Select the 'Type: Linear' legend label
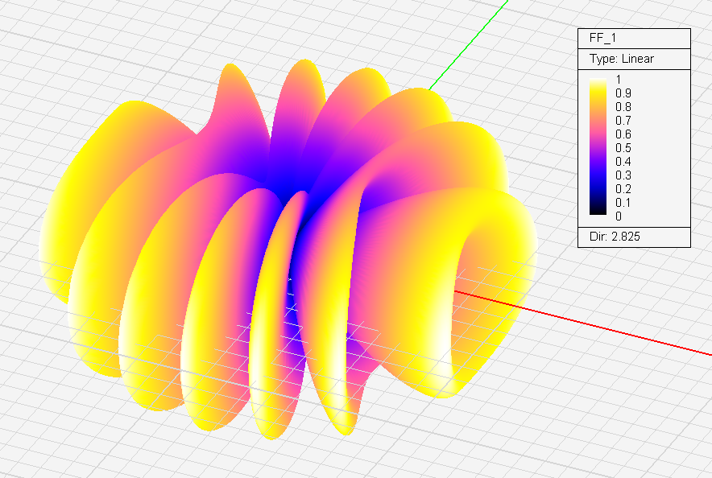 [622, 59]
